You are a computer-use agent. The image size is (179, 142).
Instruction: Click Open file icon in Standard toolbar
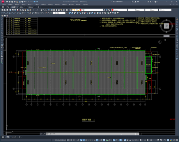point(5,10)
